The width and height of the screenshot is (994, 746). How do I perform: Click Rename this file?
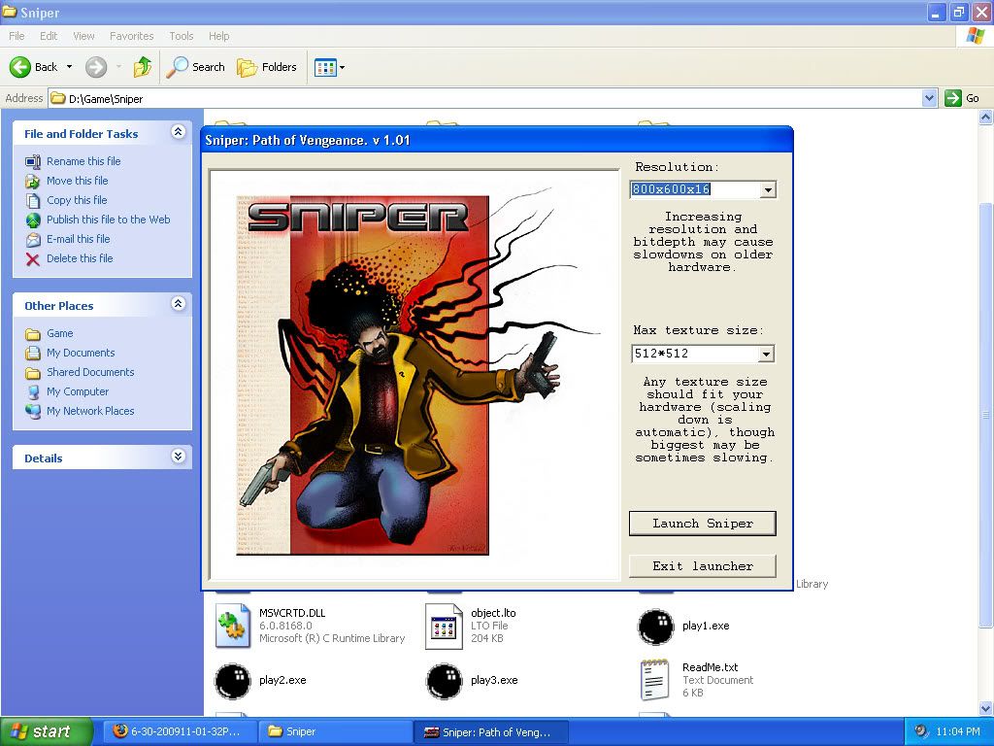click(x=83, y=161)
